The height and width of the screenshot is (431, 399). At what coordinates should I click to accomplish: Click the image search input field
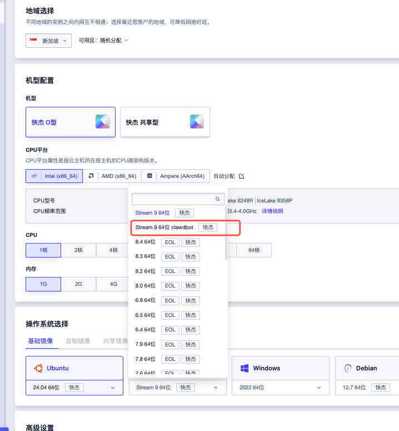173,199
